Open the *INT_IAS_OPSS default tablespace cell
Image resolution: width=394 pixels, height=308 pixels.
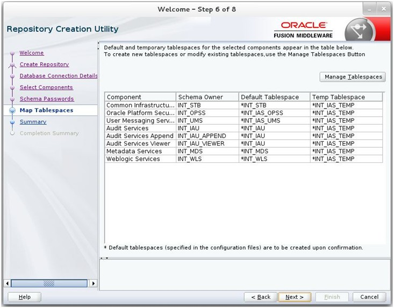tap(274, 113)
